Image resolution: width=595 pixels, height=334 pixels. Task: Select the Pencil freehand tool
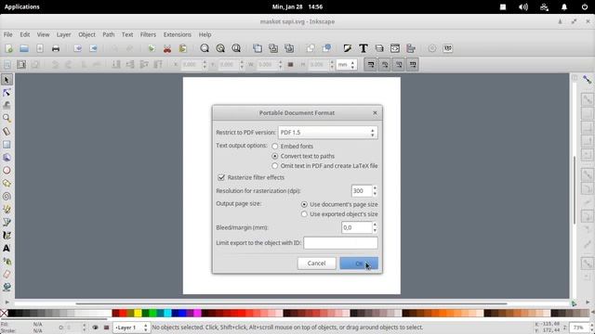click(7, 209)
